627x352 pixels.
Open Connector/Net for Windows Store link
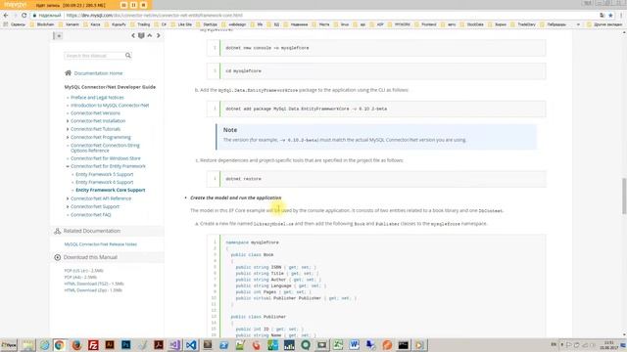[106, 158]
